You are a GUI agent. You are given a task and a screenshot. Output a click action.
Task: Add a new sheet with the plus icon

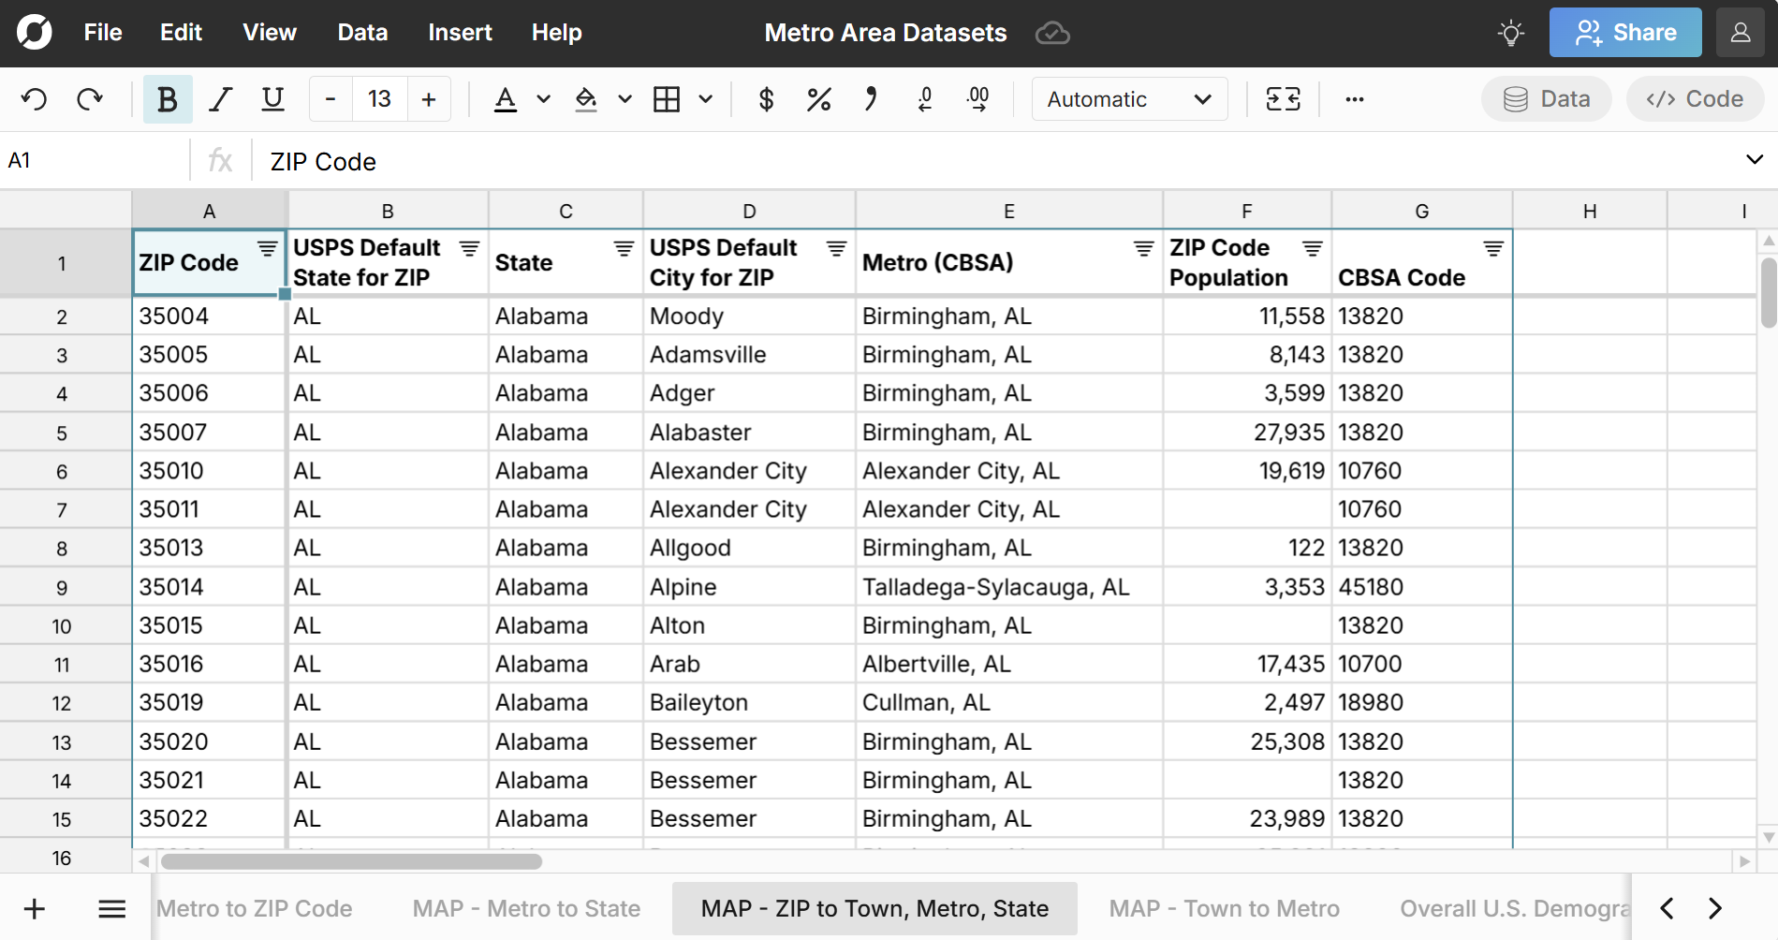[x=34, y=907]
